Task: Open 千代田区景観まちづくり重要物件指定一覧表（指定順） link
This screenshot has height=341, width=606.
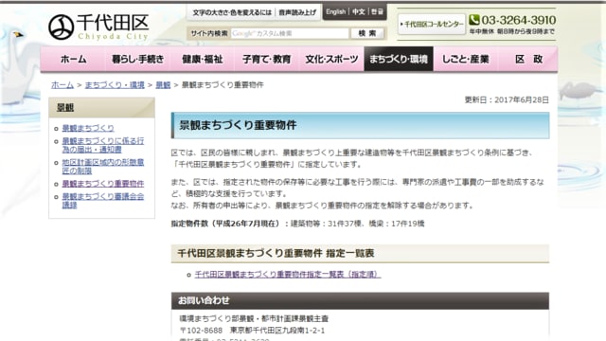Action: pos(288,274)
